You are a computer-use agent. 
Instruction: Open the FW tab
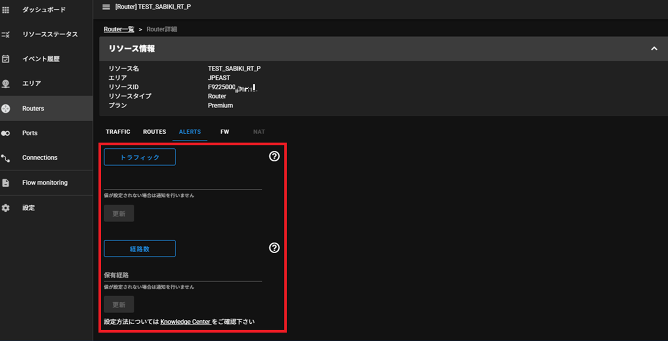click(224, 132)
